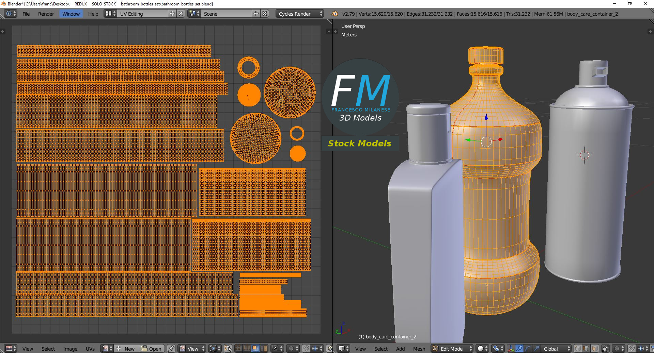This screenshot has height=353, width=654.
Task: Enable UV face selection mode
Action: coord(255,349)
